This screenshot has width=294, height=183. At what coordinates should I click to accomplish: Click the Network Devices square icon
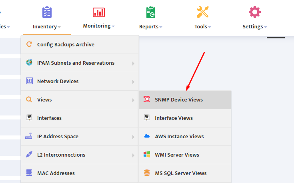click(x=29, y=81)
